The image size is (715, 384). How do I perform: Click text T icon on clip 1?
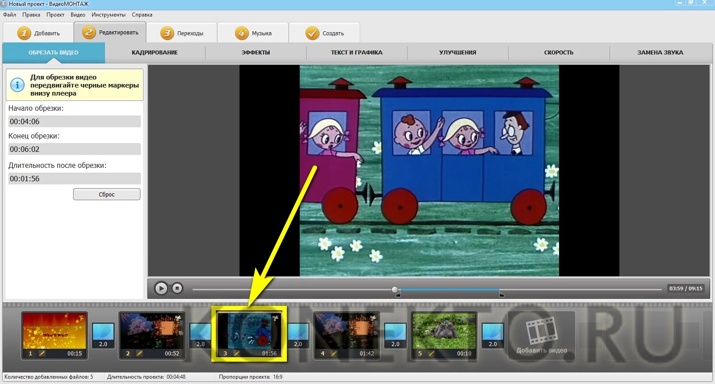click(x=81, y=318)
